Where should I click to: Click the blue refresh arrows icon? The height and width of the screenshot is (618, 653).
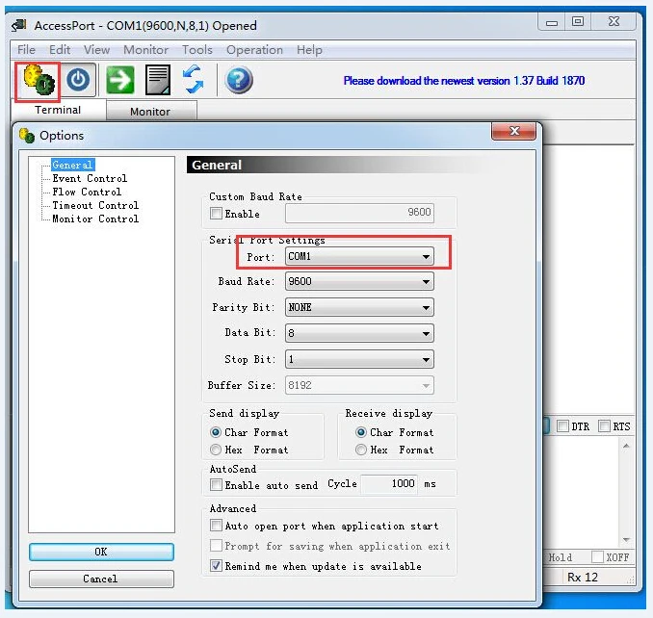195,80
